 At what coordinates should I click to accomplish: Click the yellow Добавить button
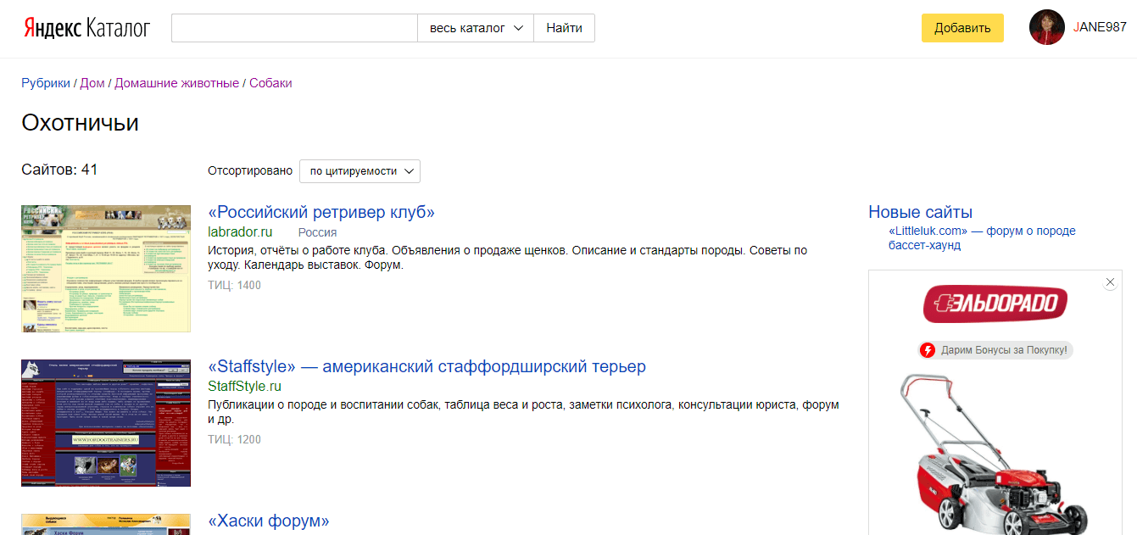962,28
